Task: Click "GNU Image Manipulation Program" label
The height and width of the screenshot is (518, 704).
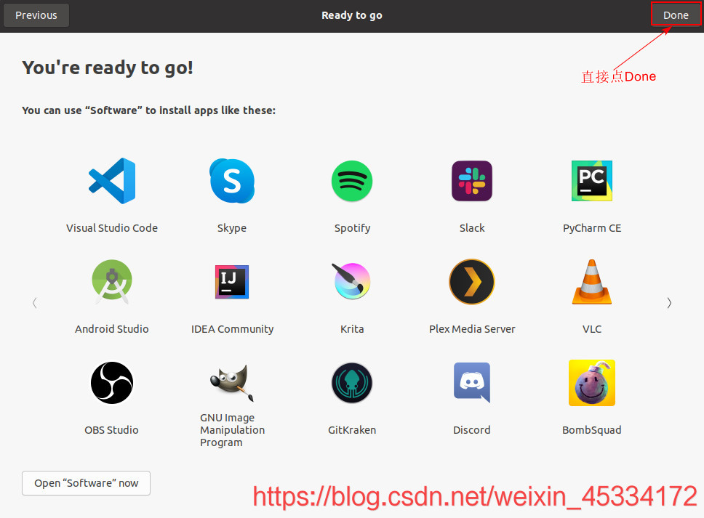Action: pyautogui.click(x=232, y=430)
